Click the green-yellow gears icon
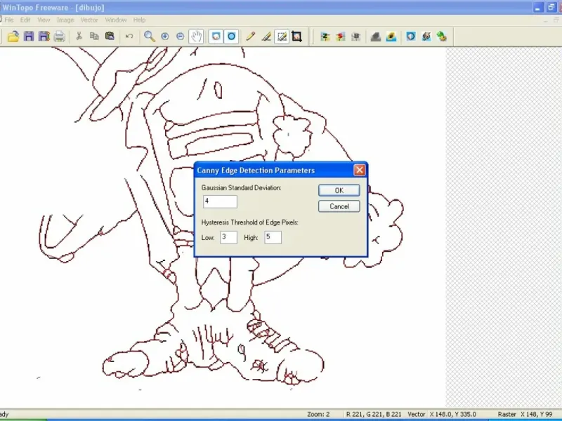 pos(442,36)
